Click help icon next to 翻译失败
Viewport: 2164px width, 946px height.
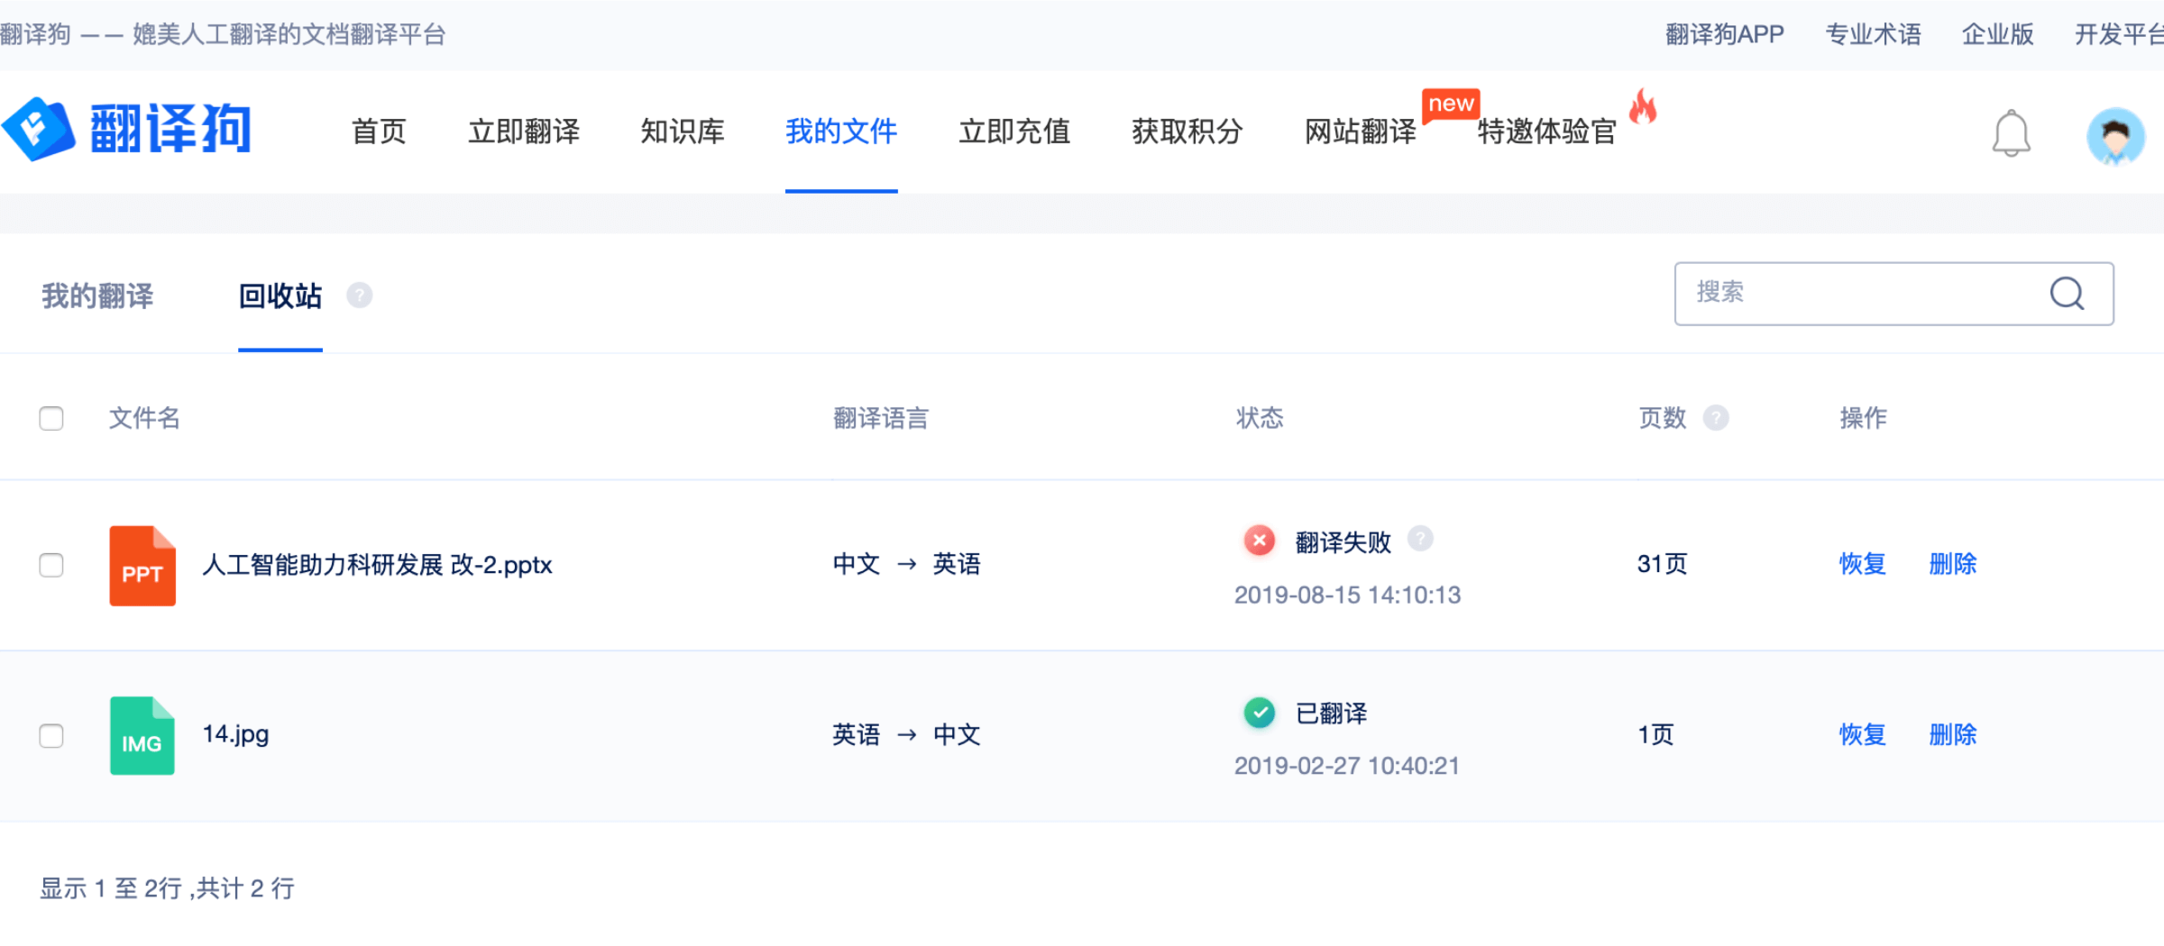pyautogui.click(x=1420, y=539)
